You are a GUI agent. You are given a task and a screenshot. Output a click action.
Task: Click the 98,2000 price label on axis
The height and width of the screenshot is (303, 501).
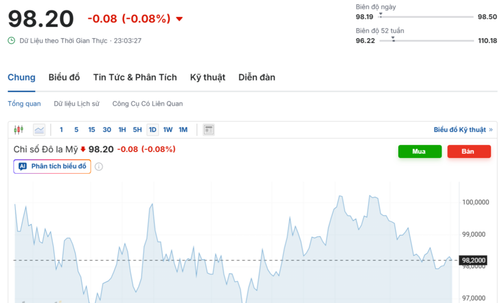point(473,260)
